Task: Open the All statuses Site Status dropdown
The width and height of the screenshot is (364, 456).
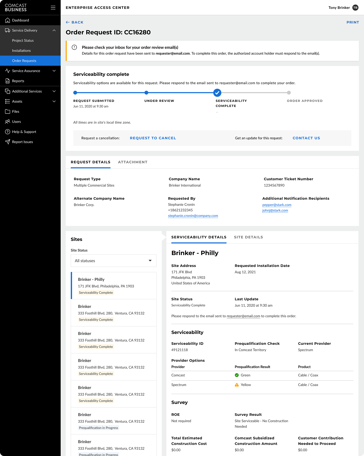Action: click(x=113, y=261)
